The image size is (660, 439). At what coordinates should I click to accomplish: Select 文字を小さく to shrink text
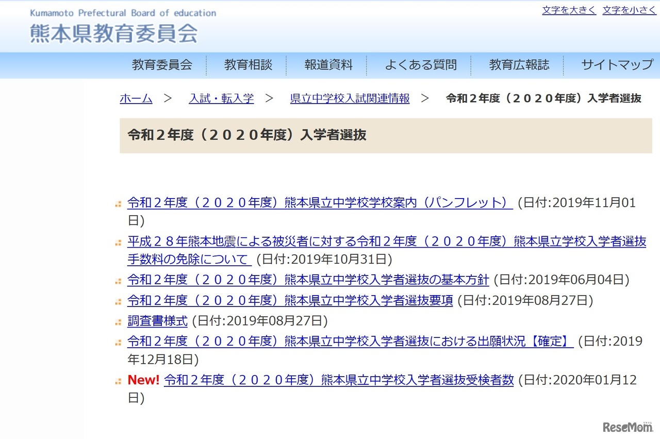point(629,9)
